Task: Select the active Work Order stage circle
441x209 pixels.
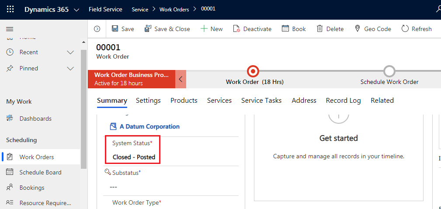Action: [x=253, y=71]
